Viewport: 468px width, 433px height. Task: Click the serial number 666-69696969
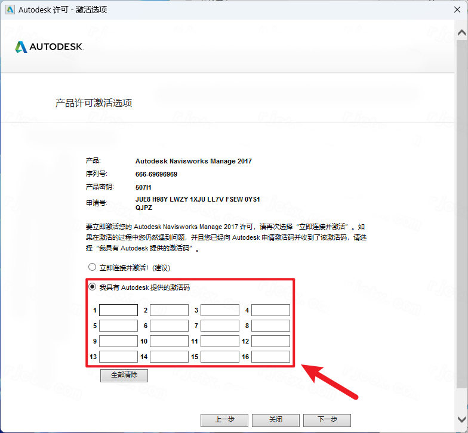click(x=156, y=174)
